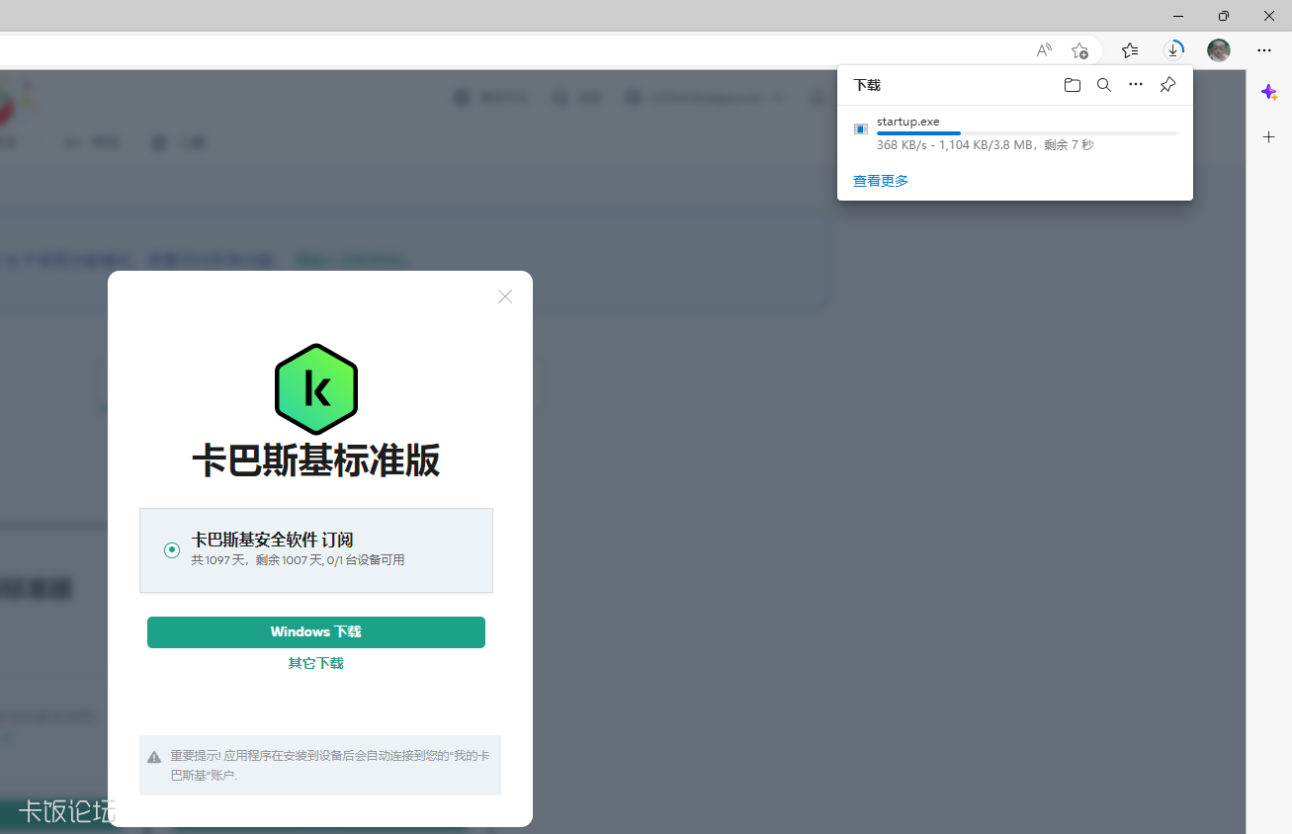Click the startup.exe file icon
Screen dimensions: 1292x834
pos(861,128)
